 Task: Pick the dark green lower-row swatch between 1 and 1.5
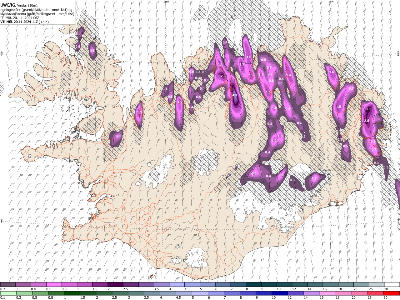pyautogui.click(x=72, y=293)
